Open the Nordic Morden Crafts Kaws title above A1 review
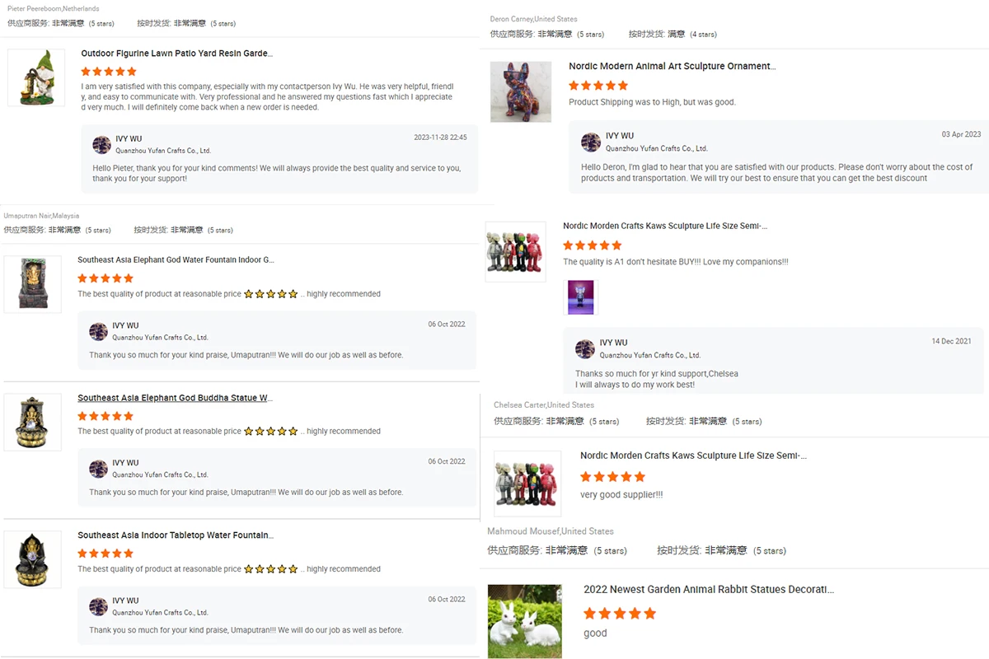 (x=665, y=226)
